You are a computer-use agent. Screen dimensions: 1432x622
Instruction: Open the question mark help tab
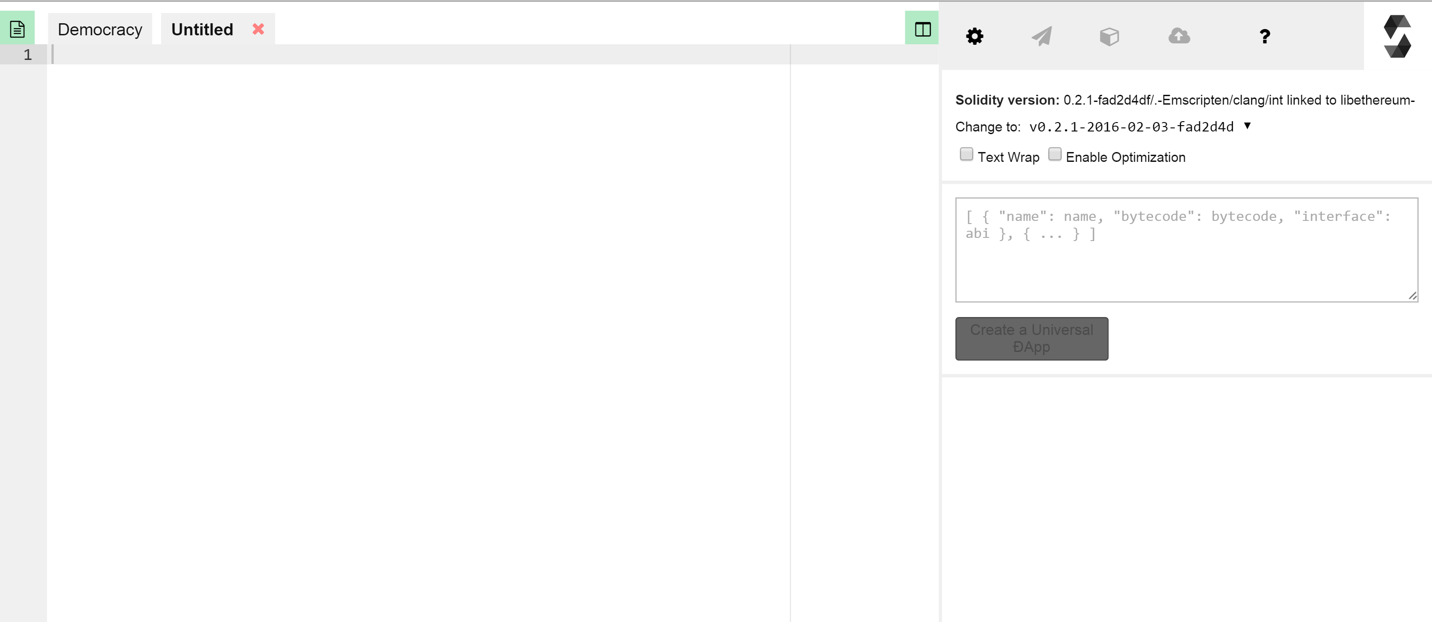click(x=1265, y=37)
